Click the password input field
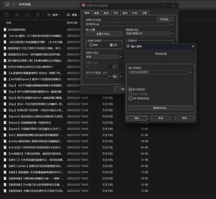216x199 pixels. (159, 72)
